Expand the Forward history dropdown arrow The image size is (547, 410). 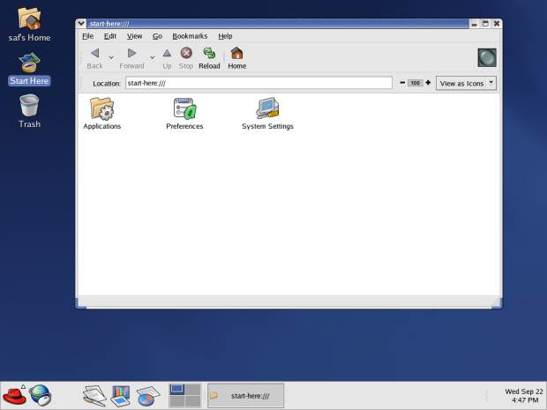(153, 57)
